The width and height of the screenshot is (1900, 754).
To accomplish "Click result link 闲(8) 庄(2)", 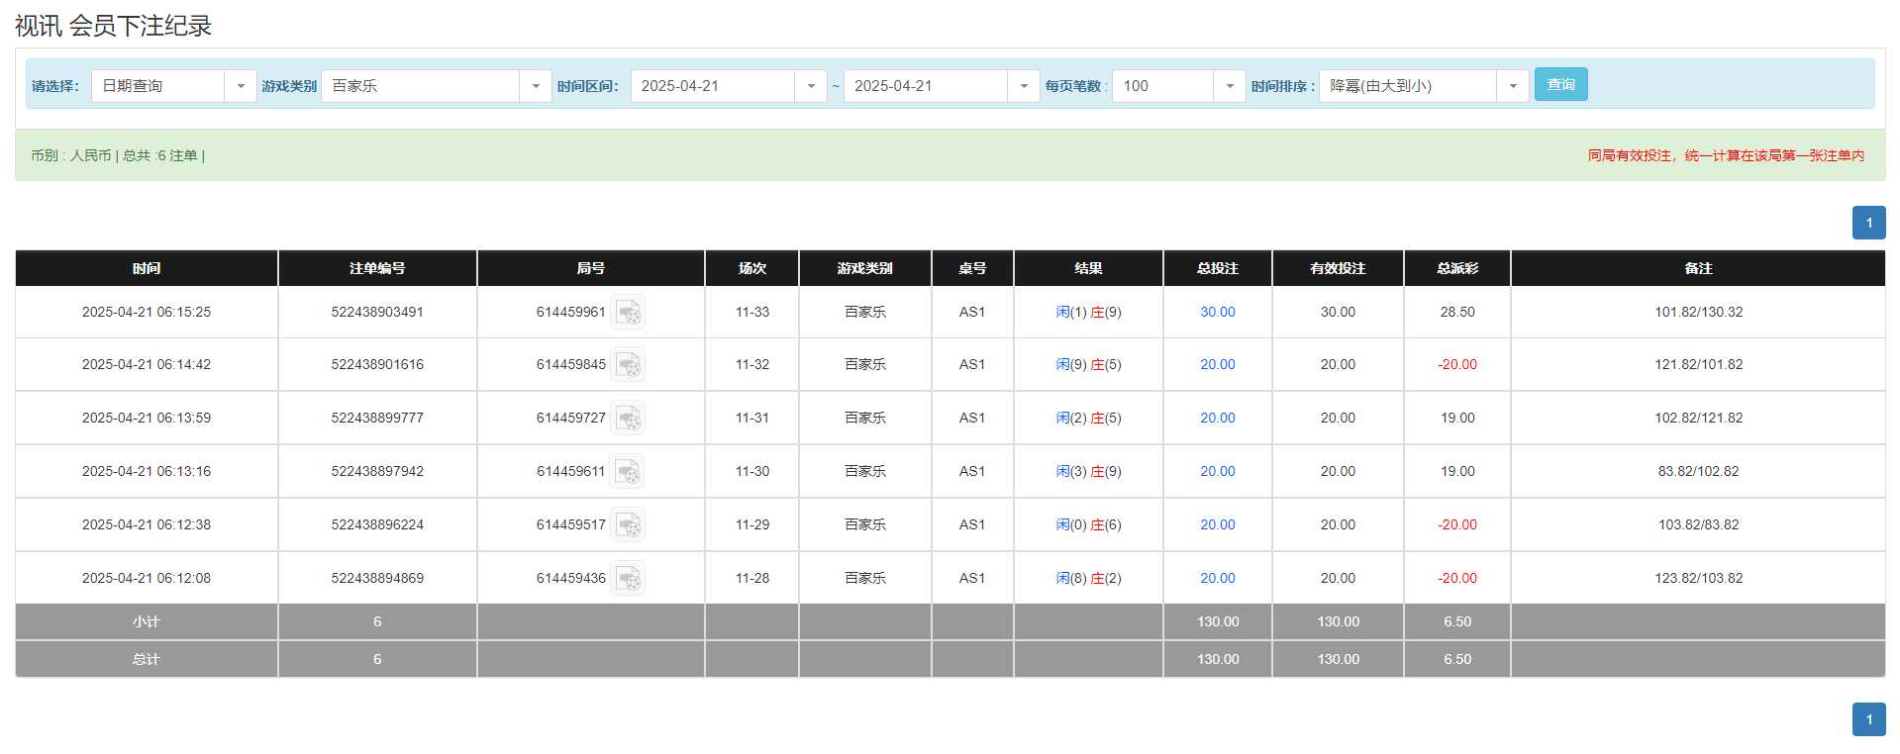I will coord(1088,578).
